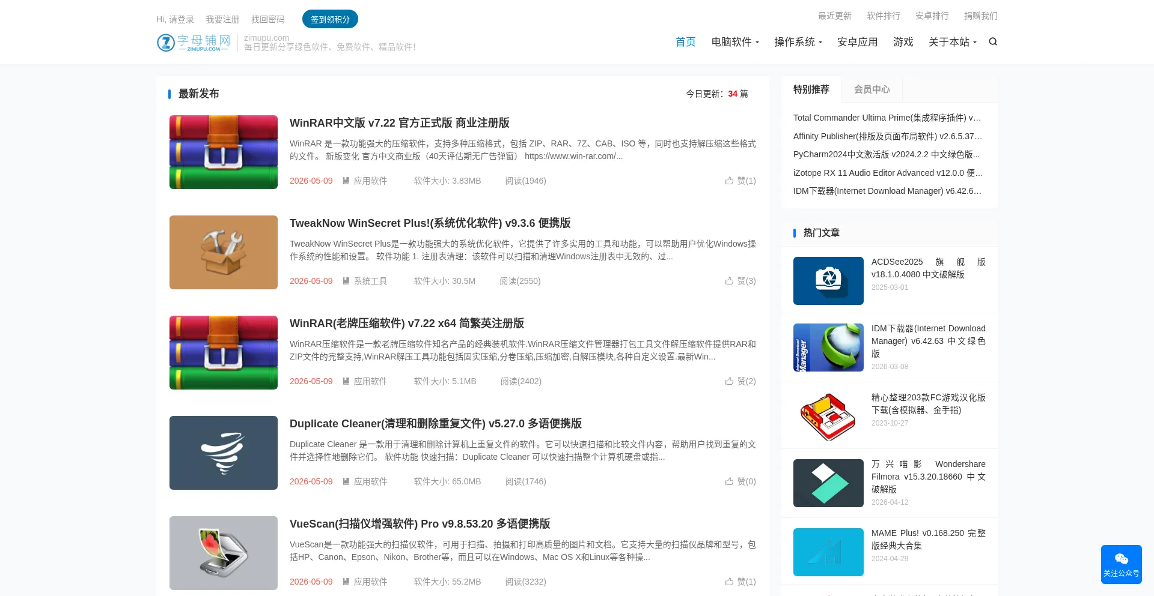Open PyCharm2024中文激活版 recommendation

pos(887,154)
